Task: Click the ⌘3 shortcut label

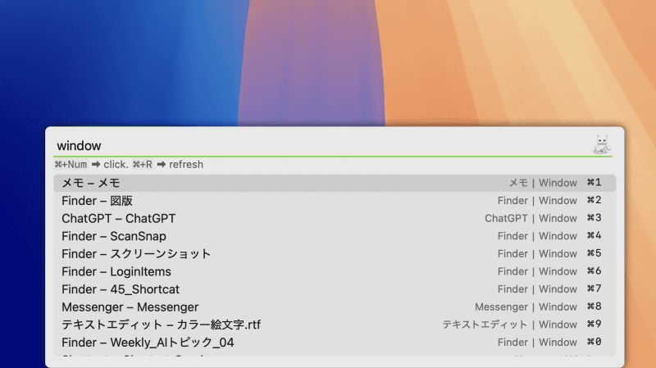Action: [594, 218]
